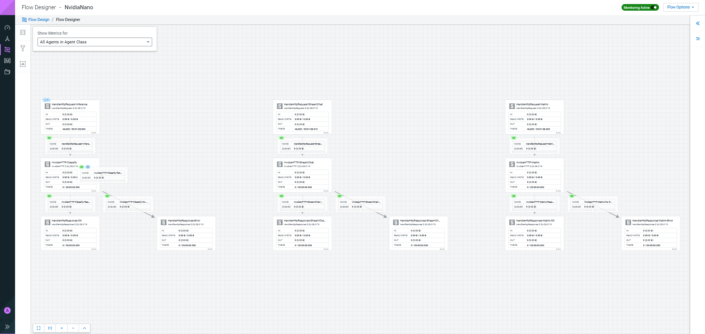Select the InvokeHTTP-Matrix/No R... connection name

point(598,202)
